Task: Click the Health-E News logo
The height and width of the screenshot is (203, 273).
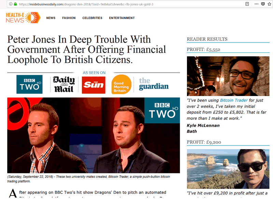Action: (x=23, y=18)
